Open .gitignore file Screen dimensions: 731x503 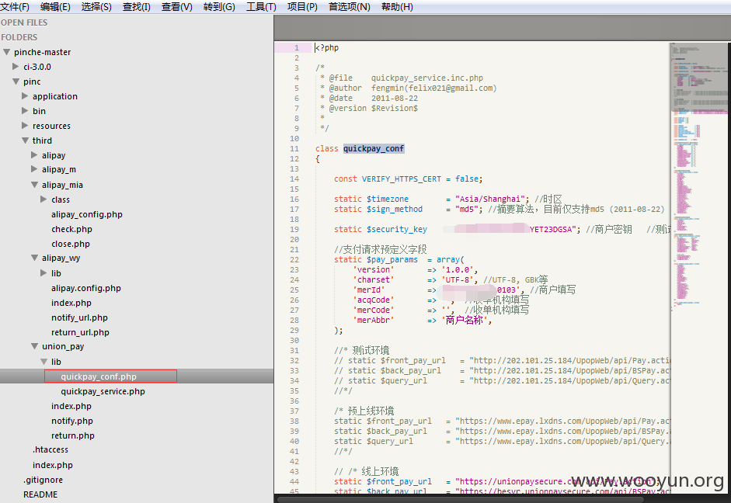[43, 480]
